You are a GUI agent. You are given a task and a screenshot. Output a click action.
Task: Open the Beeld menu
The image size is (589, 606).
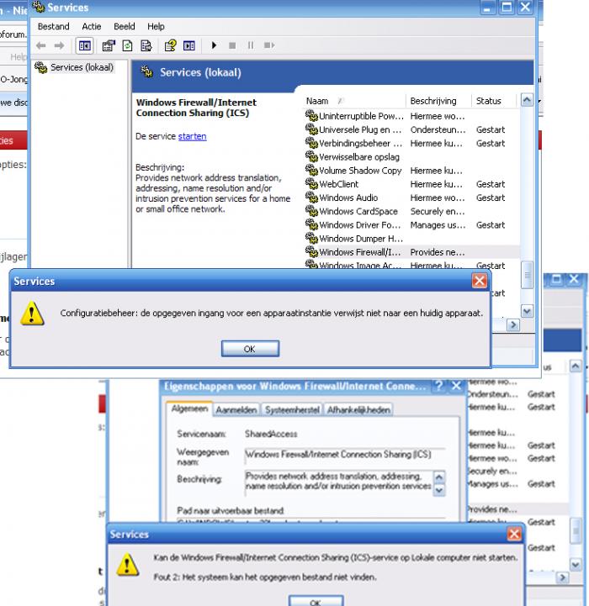(x=125, y=27)
